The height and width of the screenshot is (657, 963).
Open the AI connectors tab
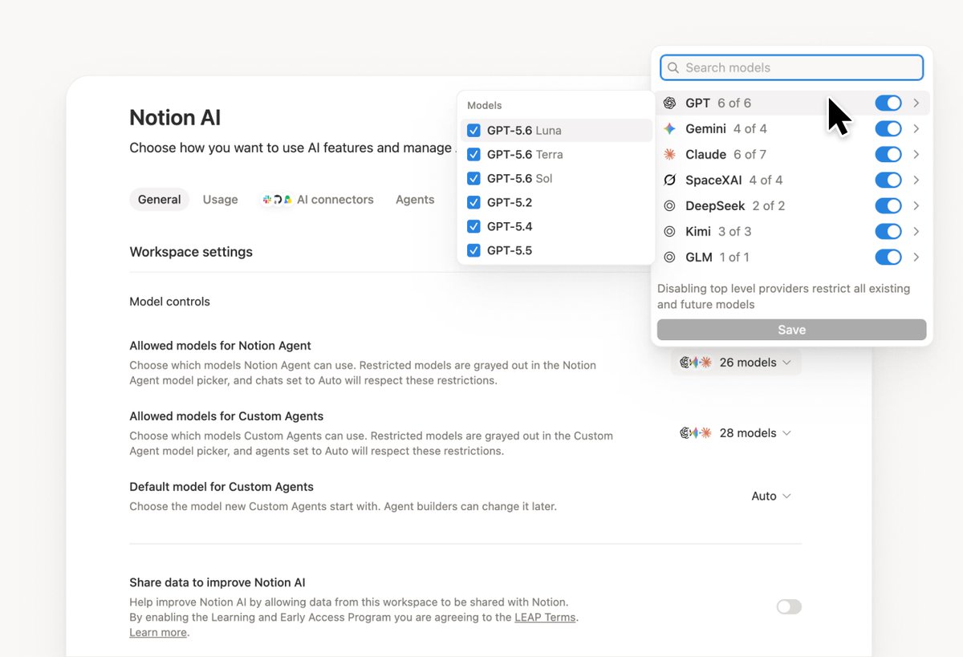(319, 200)
